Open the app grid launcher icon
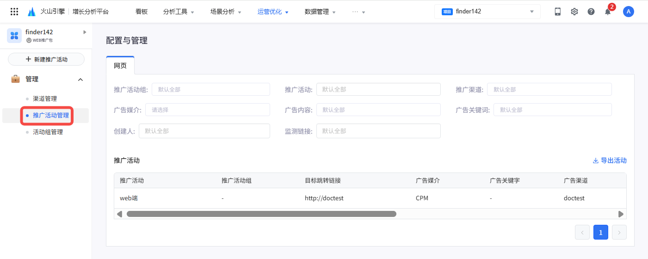Screen dimensions: 648x259 pos(14,12)
